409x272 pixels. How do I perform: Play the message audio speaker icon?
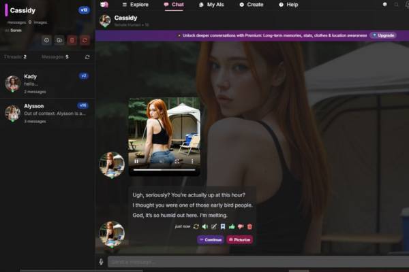tap(205, 226)
